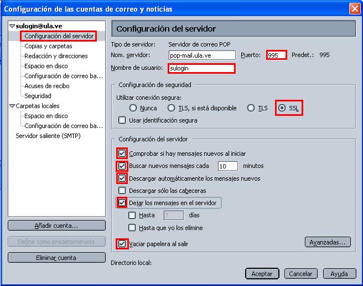363x286 pixels.
Task: Select Configuración de correo basura under sulogin@ula.ve
Action: click(64, 76)
